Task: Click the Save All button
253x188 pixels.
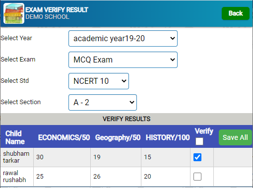Action: coord(235,137)
